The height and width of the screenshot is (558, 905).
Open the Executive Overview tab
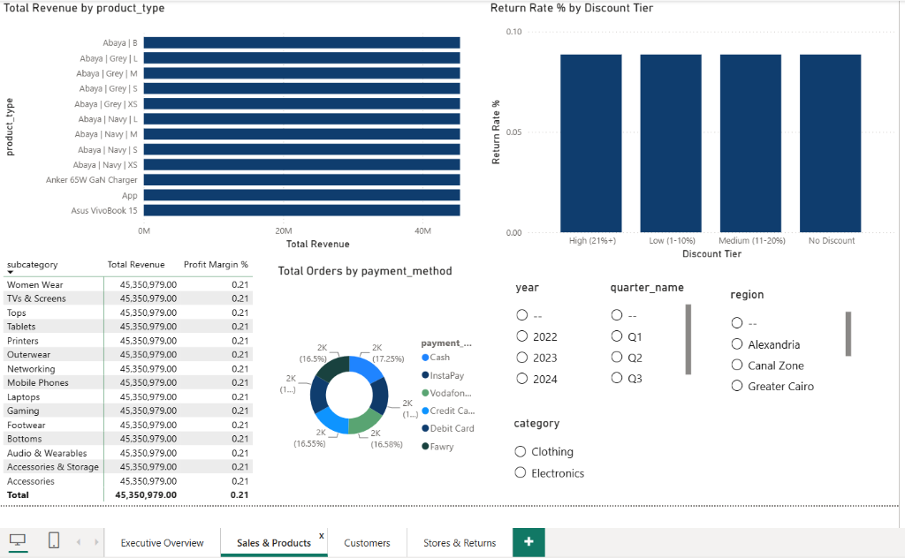(x=163, y=543)
